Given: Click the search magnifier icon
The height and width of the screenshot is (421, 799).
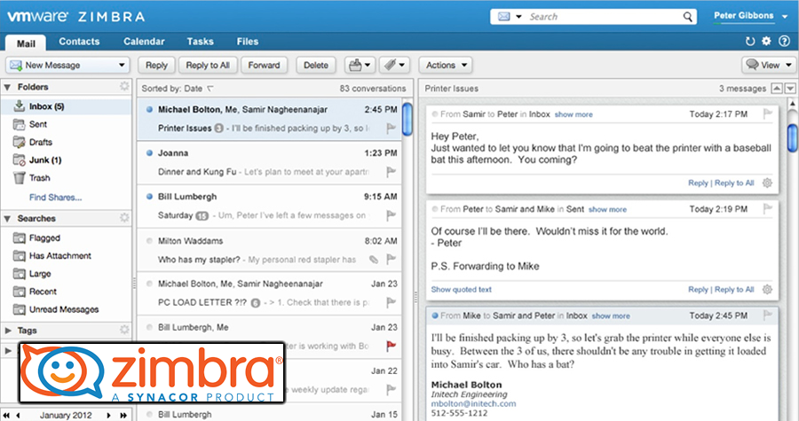Looking at the screenshot, I should tap(688, 17).
